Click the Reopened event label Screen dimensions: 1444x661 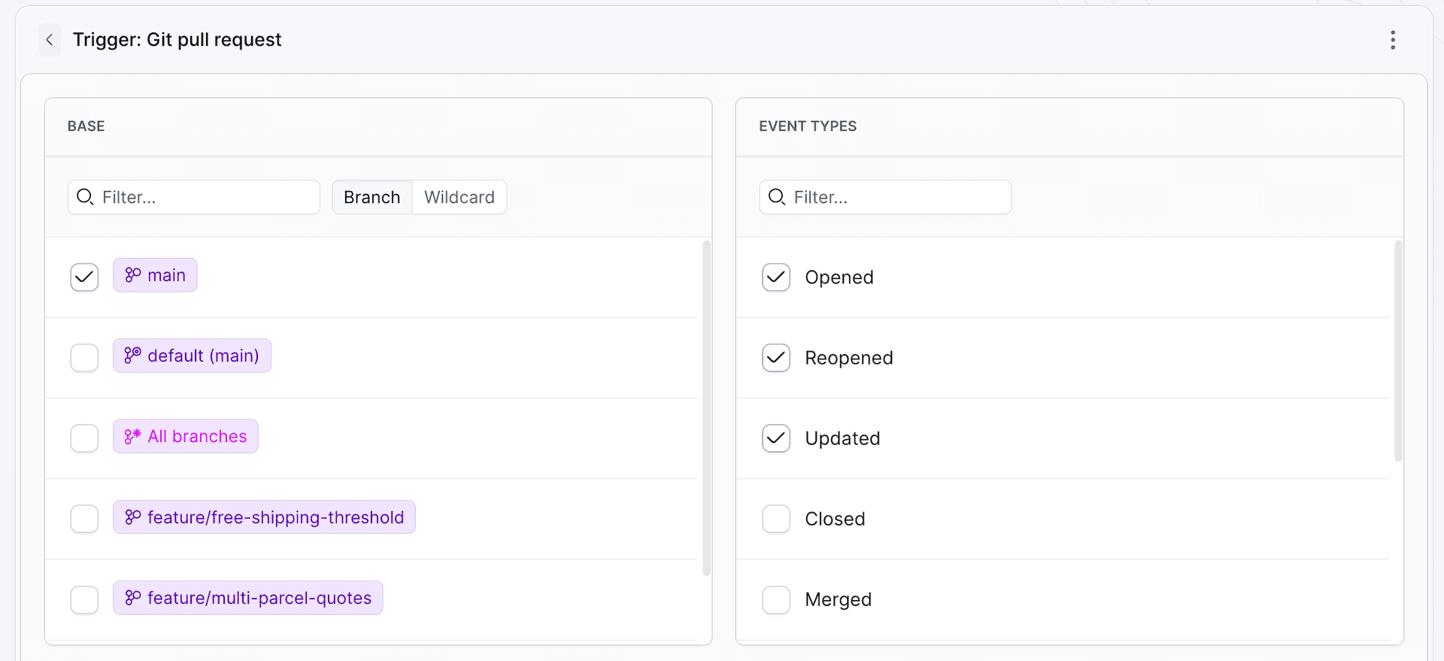(849, 358)
